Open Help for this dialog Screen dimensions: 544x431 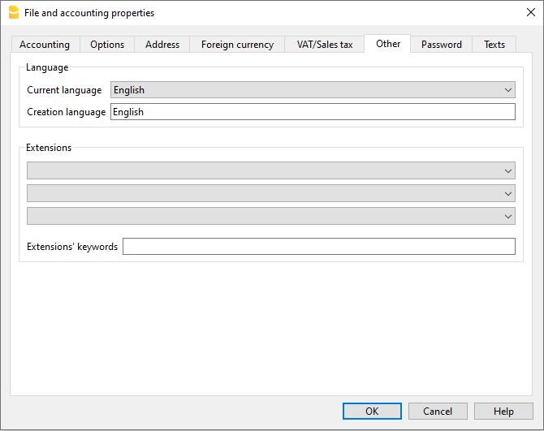[503, 412]
